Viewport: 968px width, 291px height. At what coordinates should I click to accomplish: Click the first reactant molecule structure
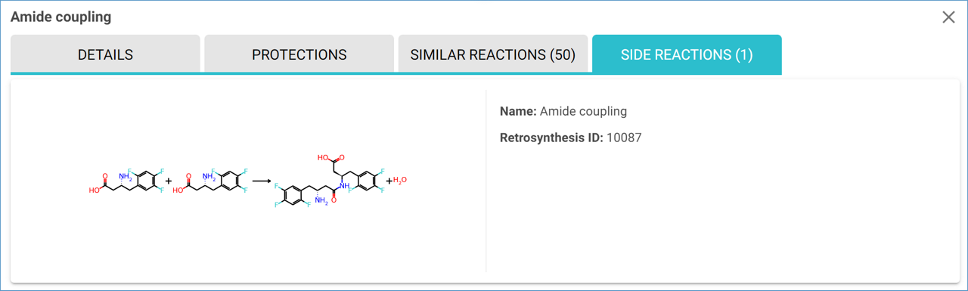tap(125, 181)
